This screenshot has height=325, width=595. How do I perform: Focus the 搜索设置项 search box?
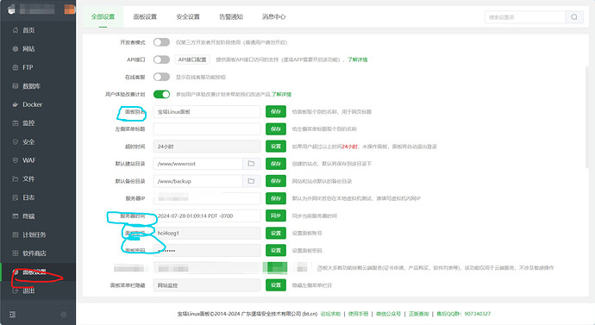[525, 16]
